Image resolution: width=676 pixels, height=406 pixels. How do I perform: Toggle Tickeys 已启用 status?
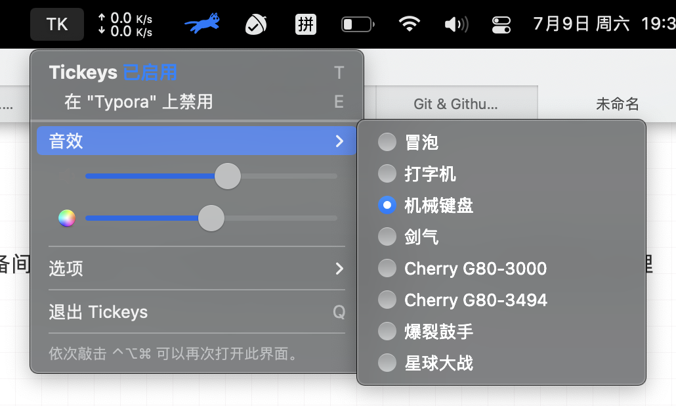tap(197, 72)
